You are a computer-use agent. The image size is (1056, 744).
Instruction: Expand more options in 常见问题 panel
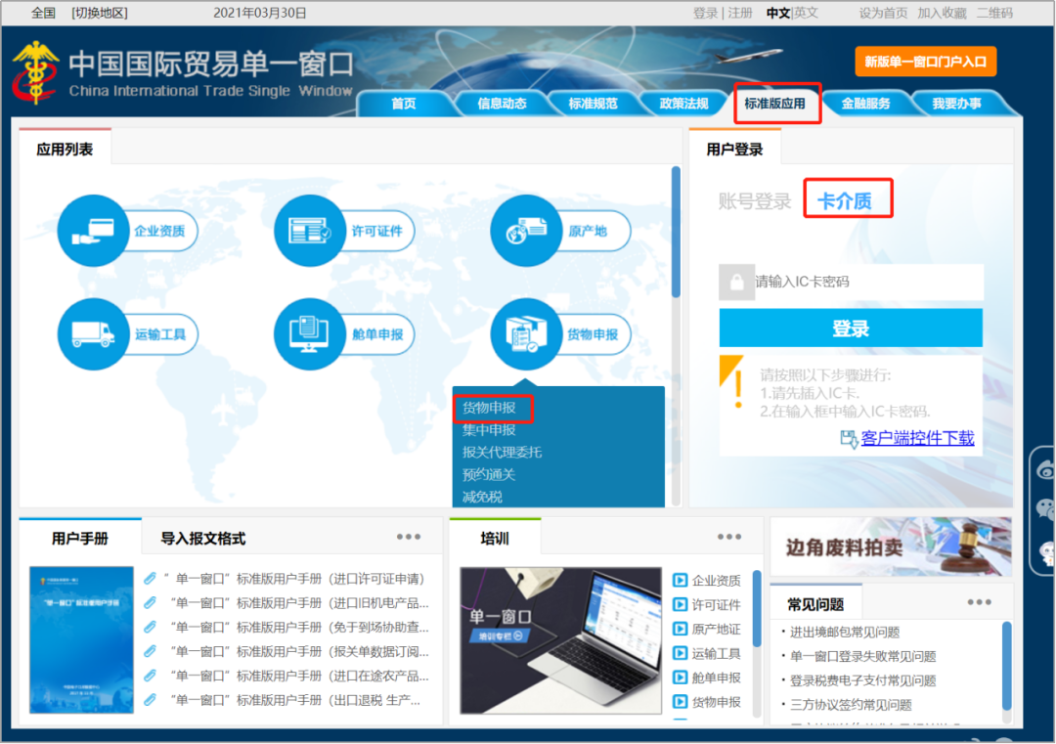[979, 602]
